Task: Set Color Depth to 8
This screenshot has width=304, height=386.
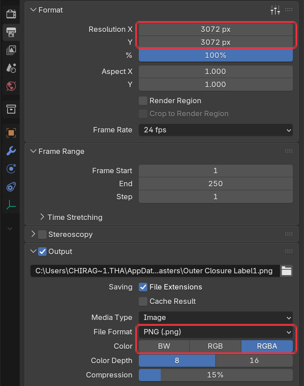Action: 177,361
